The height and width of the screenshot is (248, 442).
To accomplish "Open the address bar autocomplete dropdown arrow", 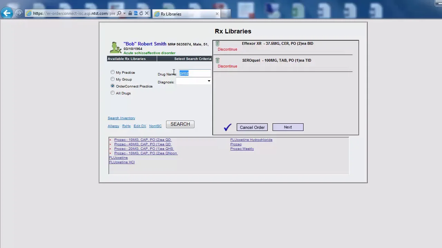I will (x=124, y=13).
